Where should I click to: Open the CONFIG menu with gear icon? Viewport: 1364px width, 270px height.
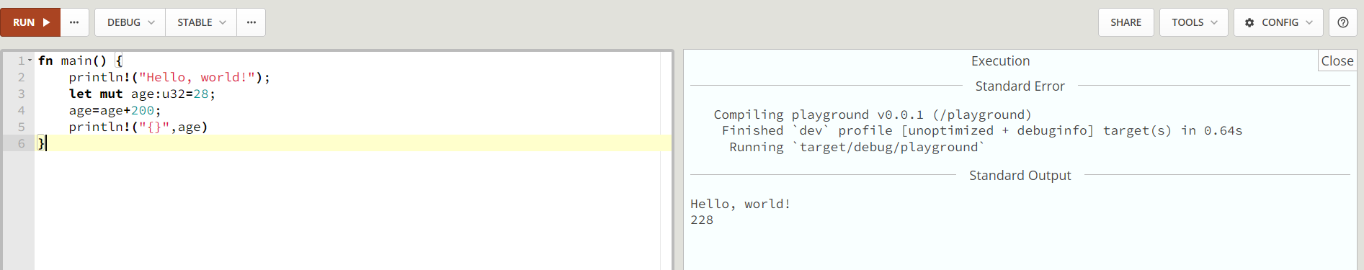coord(1278,22)
